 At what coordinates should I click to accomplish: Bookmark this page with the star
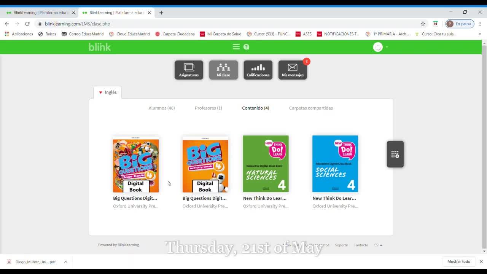(x=423, y=24)
